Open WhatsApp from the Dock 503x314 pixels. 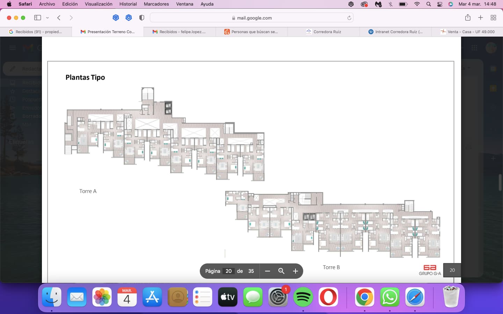pyautogui.click(x=390, y=297)
